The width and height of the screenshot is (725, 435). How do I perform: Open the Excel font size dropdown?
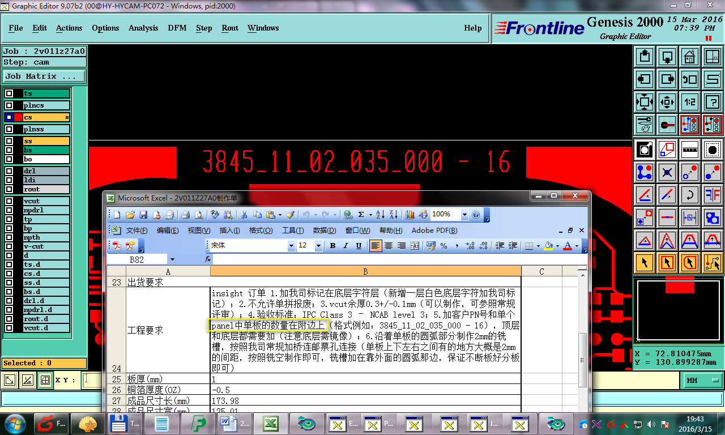318,246
